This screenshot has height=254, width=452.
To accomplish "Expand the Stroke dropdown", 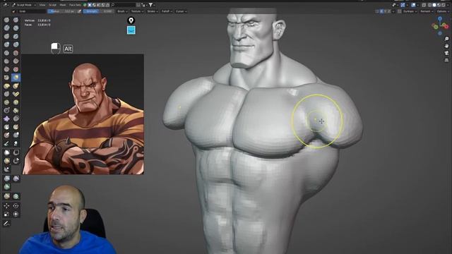I will pos(153,11).
